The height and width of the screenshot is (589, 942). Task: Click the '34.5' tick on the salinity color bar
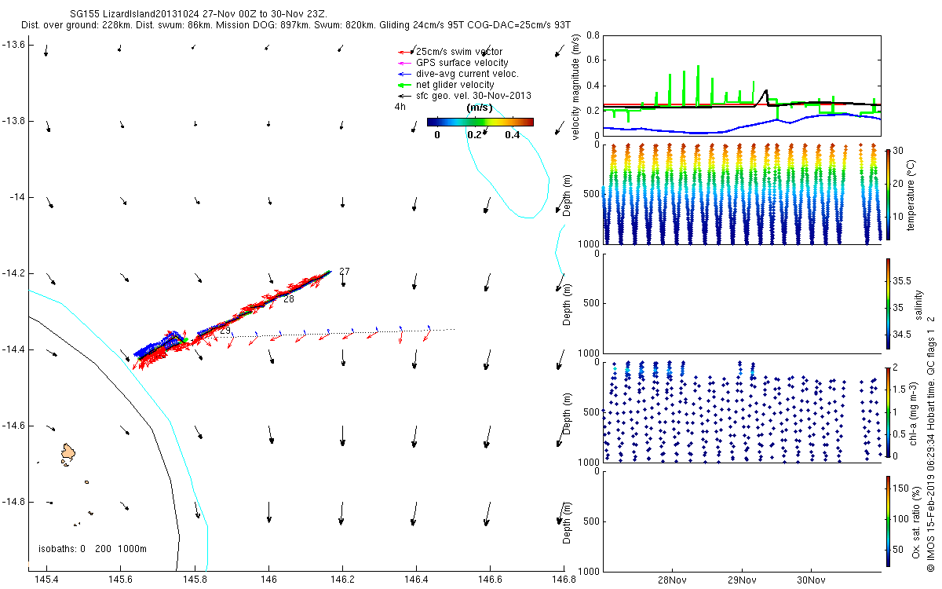click(x=903, y=335)
